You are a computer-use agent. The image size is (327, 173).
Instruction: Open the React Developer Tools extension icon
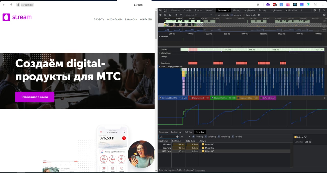[x=295, y=5]
